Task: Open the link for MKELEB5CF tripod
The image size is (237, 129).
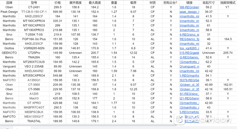Action: pos(189,16)
